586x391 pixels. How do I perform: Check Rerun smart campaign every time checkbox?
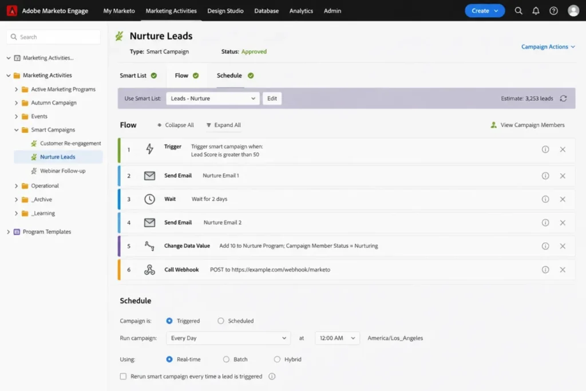tap(123, 377)
